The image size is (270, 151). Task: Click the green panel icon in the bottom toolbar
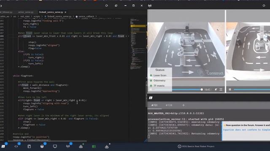[x=94, y=146]
